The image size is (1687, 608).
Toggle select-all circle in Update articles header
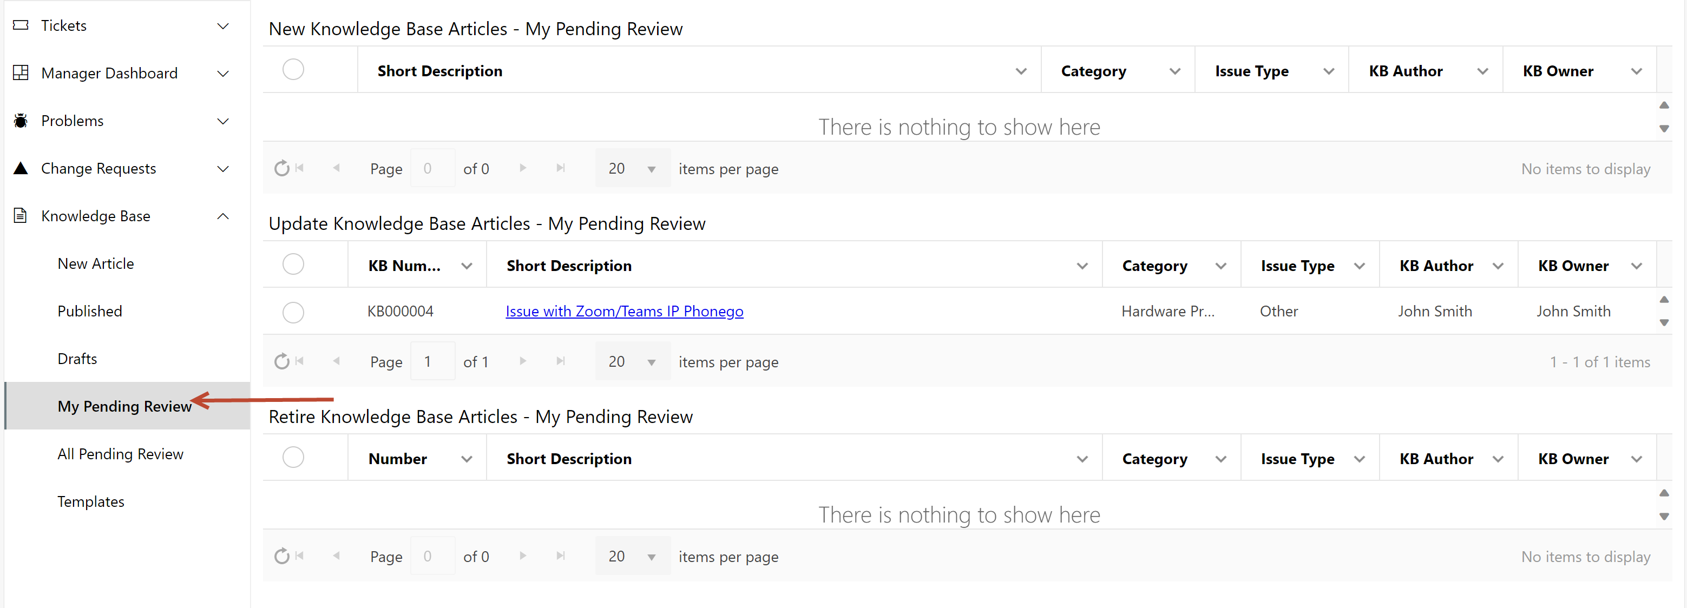pyautogui.click(x=293, y=265)
